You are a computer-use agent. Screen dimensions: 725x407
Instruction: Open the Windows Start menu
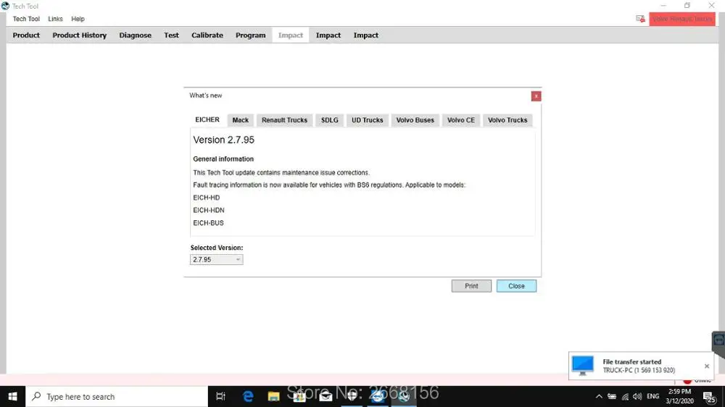pyautogui.click(x=12, y=396)
